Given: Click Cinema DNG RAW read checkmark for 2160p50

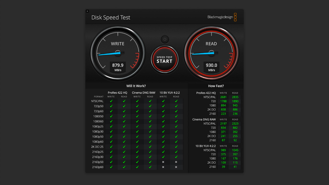Looking at the screenshot, I should tap(150, 162).
